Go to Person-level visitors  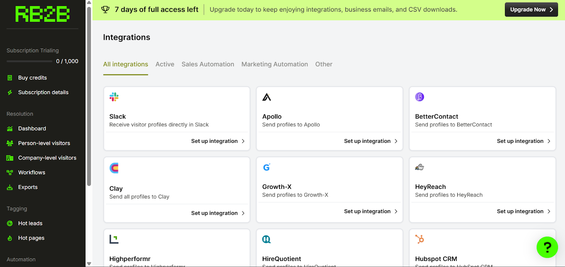44,143
